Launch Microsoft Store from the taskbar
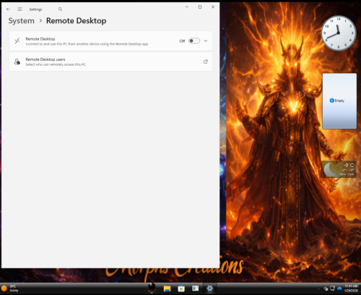The width and height of the screenshot is (361, 295). click(181, 288)
